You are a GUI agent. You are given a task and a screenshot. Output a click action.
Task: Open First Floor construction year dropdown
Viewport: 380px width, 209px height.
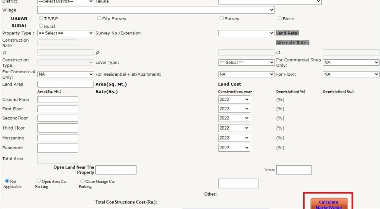234,109
